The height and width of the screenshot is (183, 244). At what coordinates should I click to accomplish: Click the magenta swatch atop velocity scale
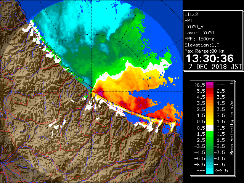pyautogui.click(x=210, y=84)
